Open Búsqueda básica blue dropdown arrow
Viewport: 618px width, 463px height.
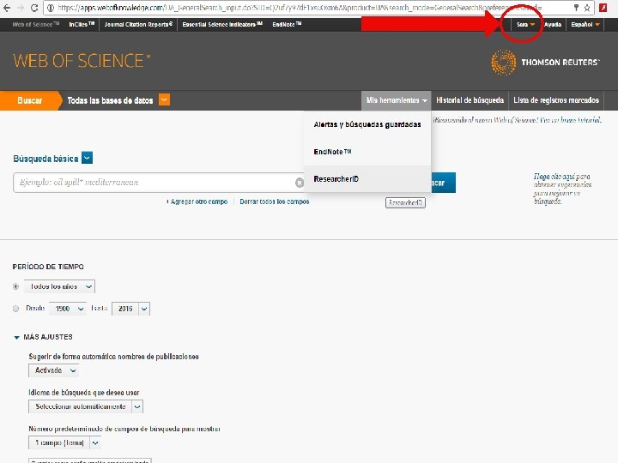[x=87, y=158]
